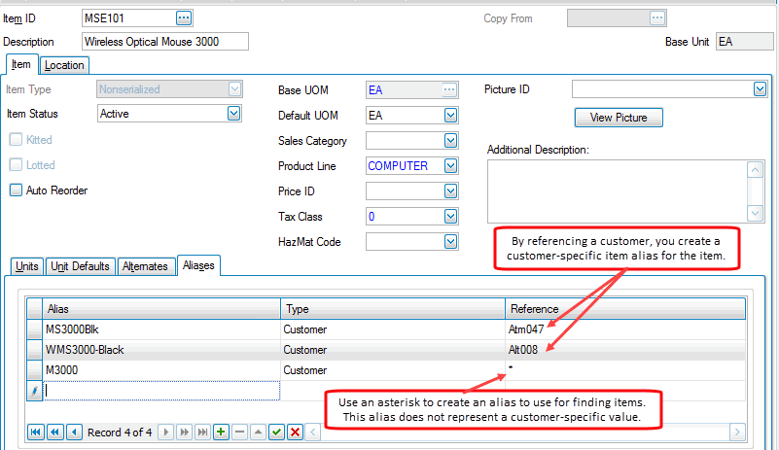
Task: Click green plus to add alias record
Action: click(x=221, y=432)
